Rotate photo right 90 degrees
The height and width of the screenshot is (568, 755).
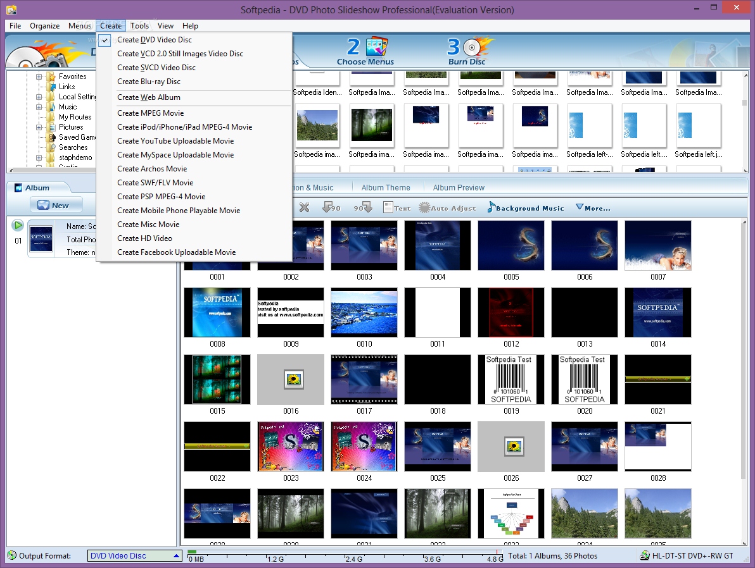[363, 207]
